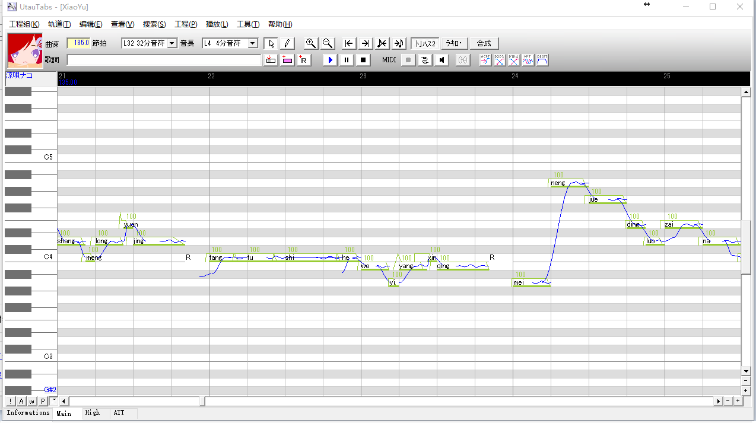Zoom in with the plus magnifier

click(x=310, y=43)
